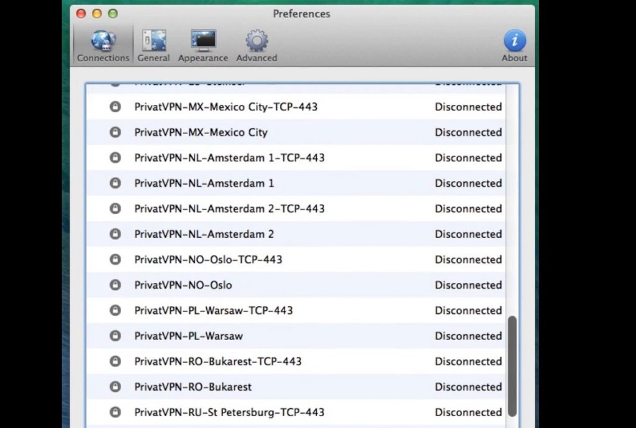Click lock icon for NL-Amsterdam 1-TCP-443
The height and width of the screenshot is (428, 636).
tap(115, 158)
